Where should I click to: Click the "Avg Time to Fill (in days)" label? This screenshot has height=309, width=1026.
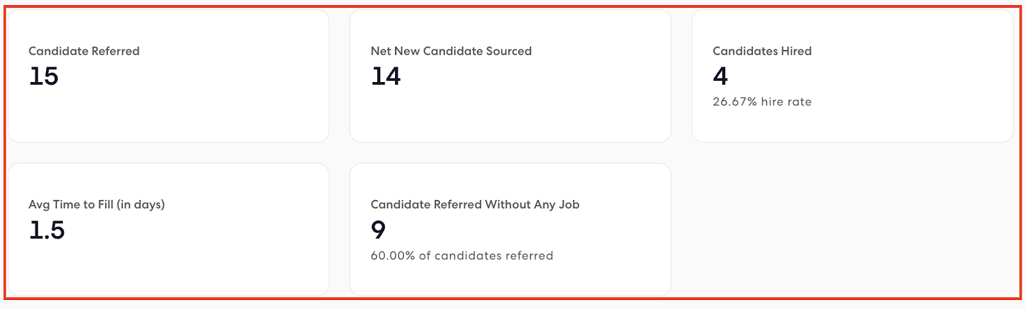(96, 205)
